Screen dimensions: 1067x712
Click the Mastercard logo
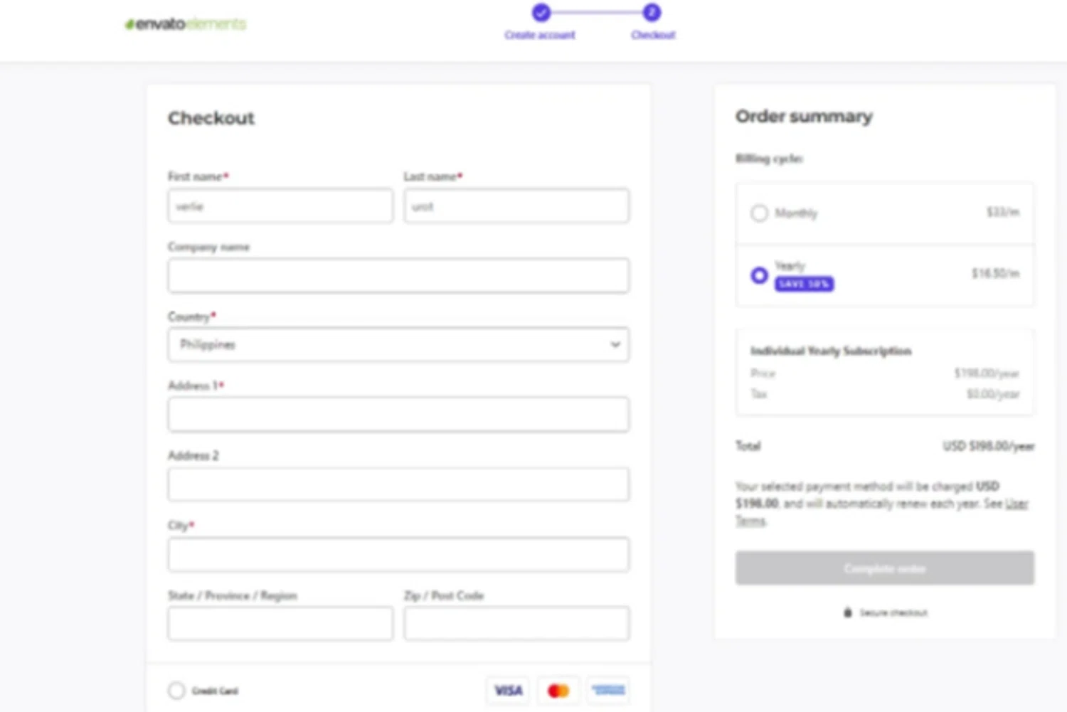(x=558, y=690)
